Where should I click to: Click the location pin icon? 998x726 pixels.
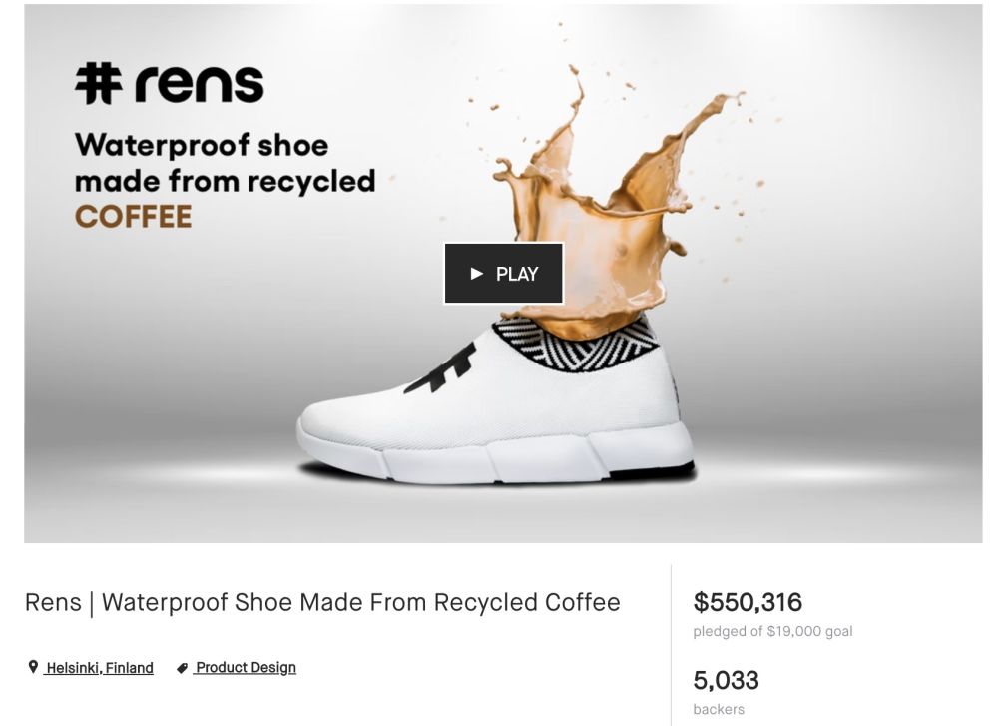point(33,667)
